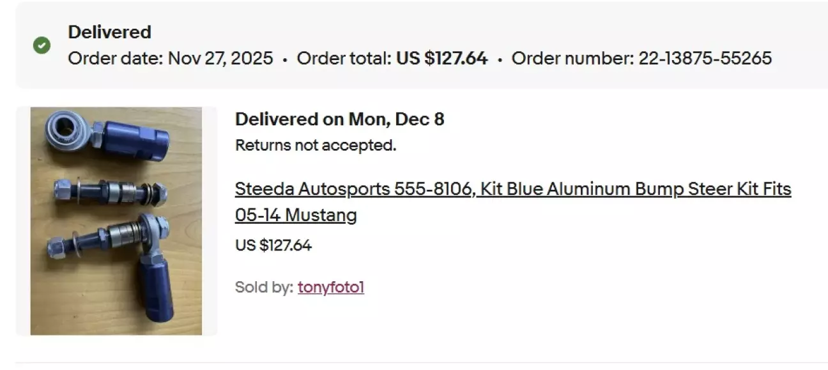
Task: Click the bold order total amount in banner
Action: tap(441, 59)
